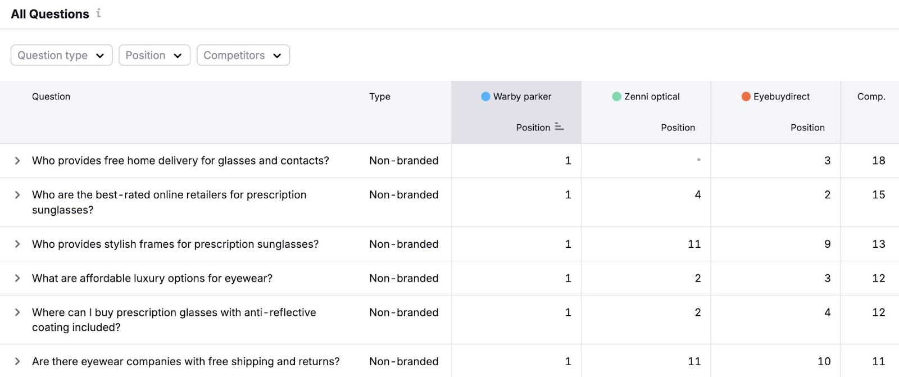Open the Position filter dropdown

coord(154,55)
